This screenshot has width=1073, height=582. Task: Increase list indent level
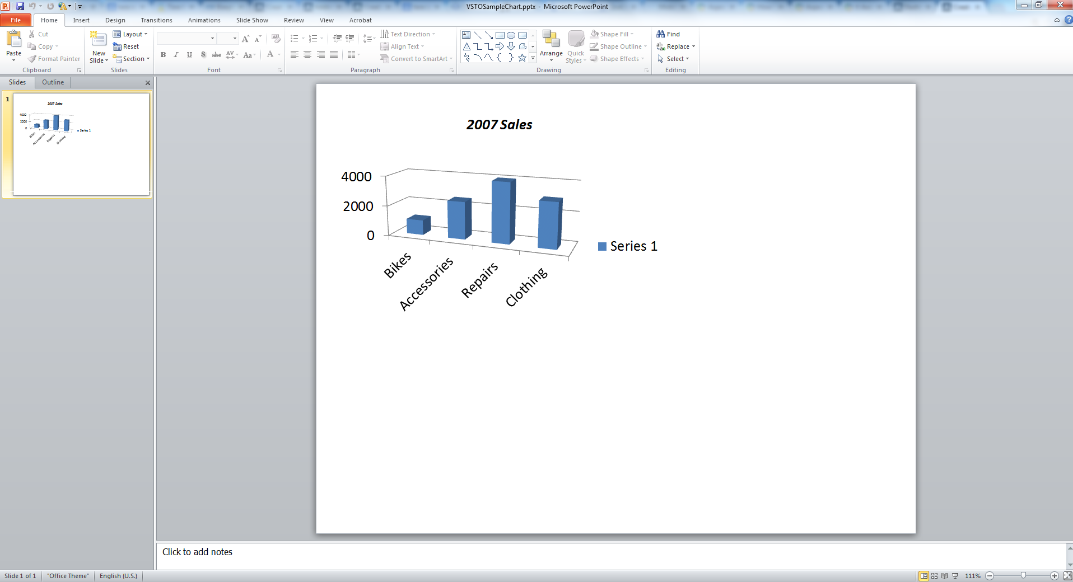coord(350,39)
